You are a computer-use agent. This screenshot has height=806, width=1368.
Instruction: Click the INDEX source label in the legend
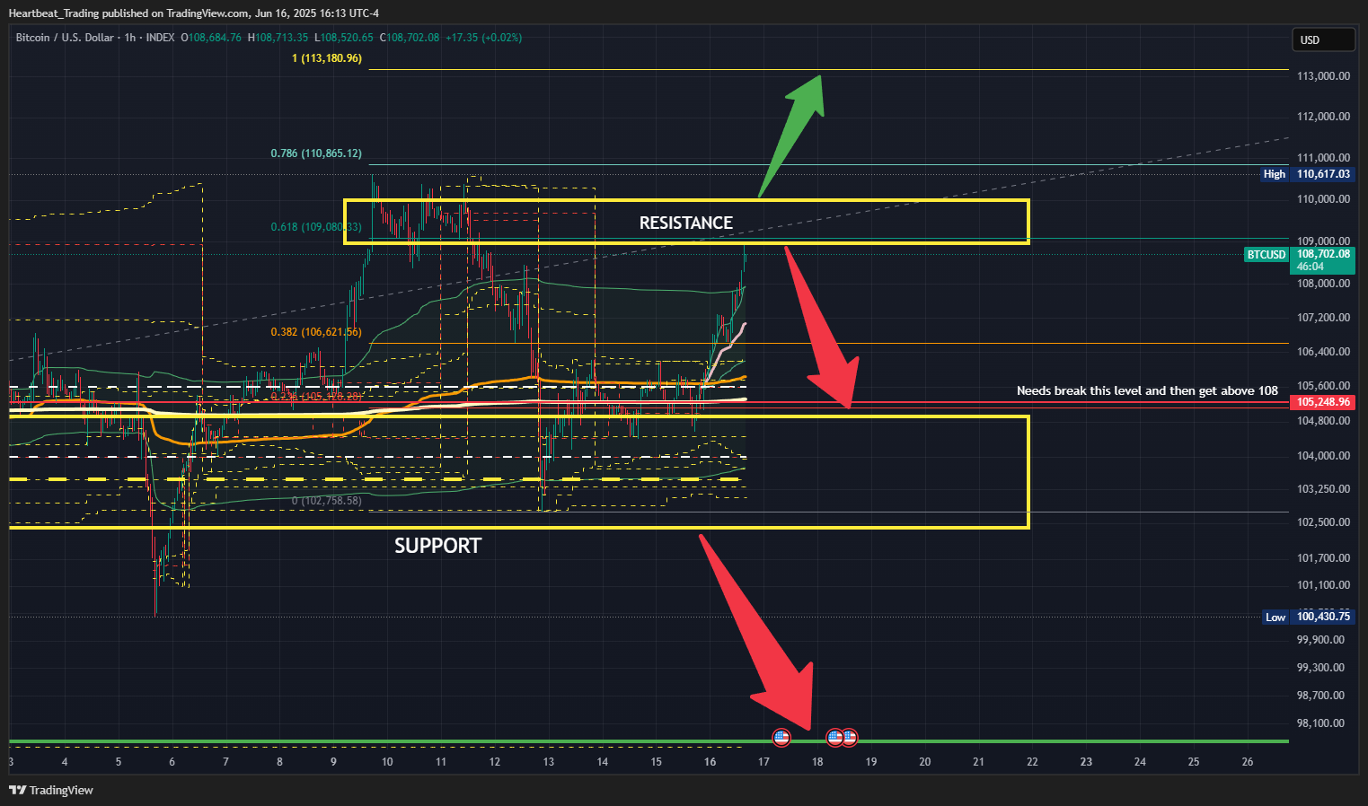160,38
